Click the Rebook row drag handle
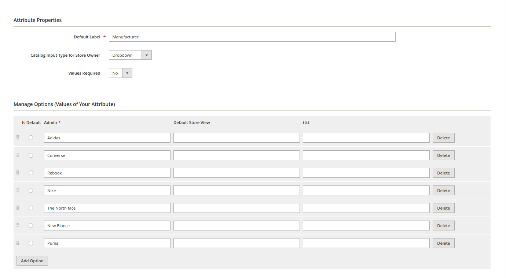Image resolution: width=506 pixels, height=278 pixels. tap(18, 173)
